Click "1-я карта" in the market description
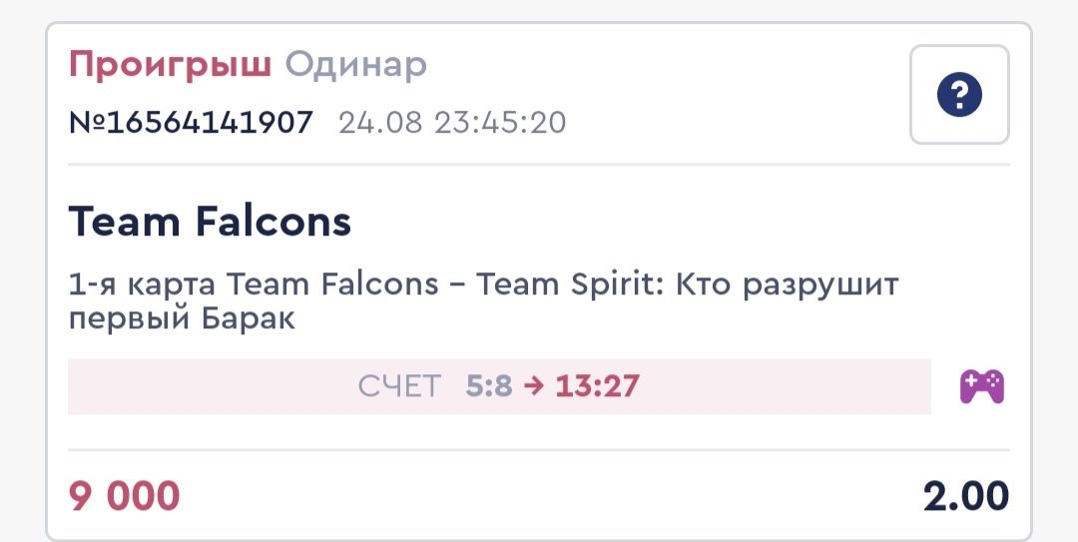 coord(142,285)
